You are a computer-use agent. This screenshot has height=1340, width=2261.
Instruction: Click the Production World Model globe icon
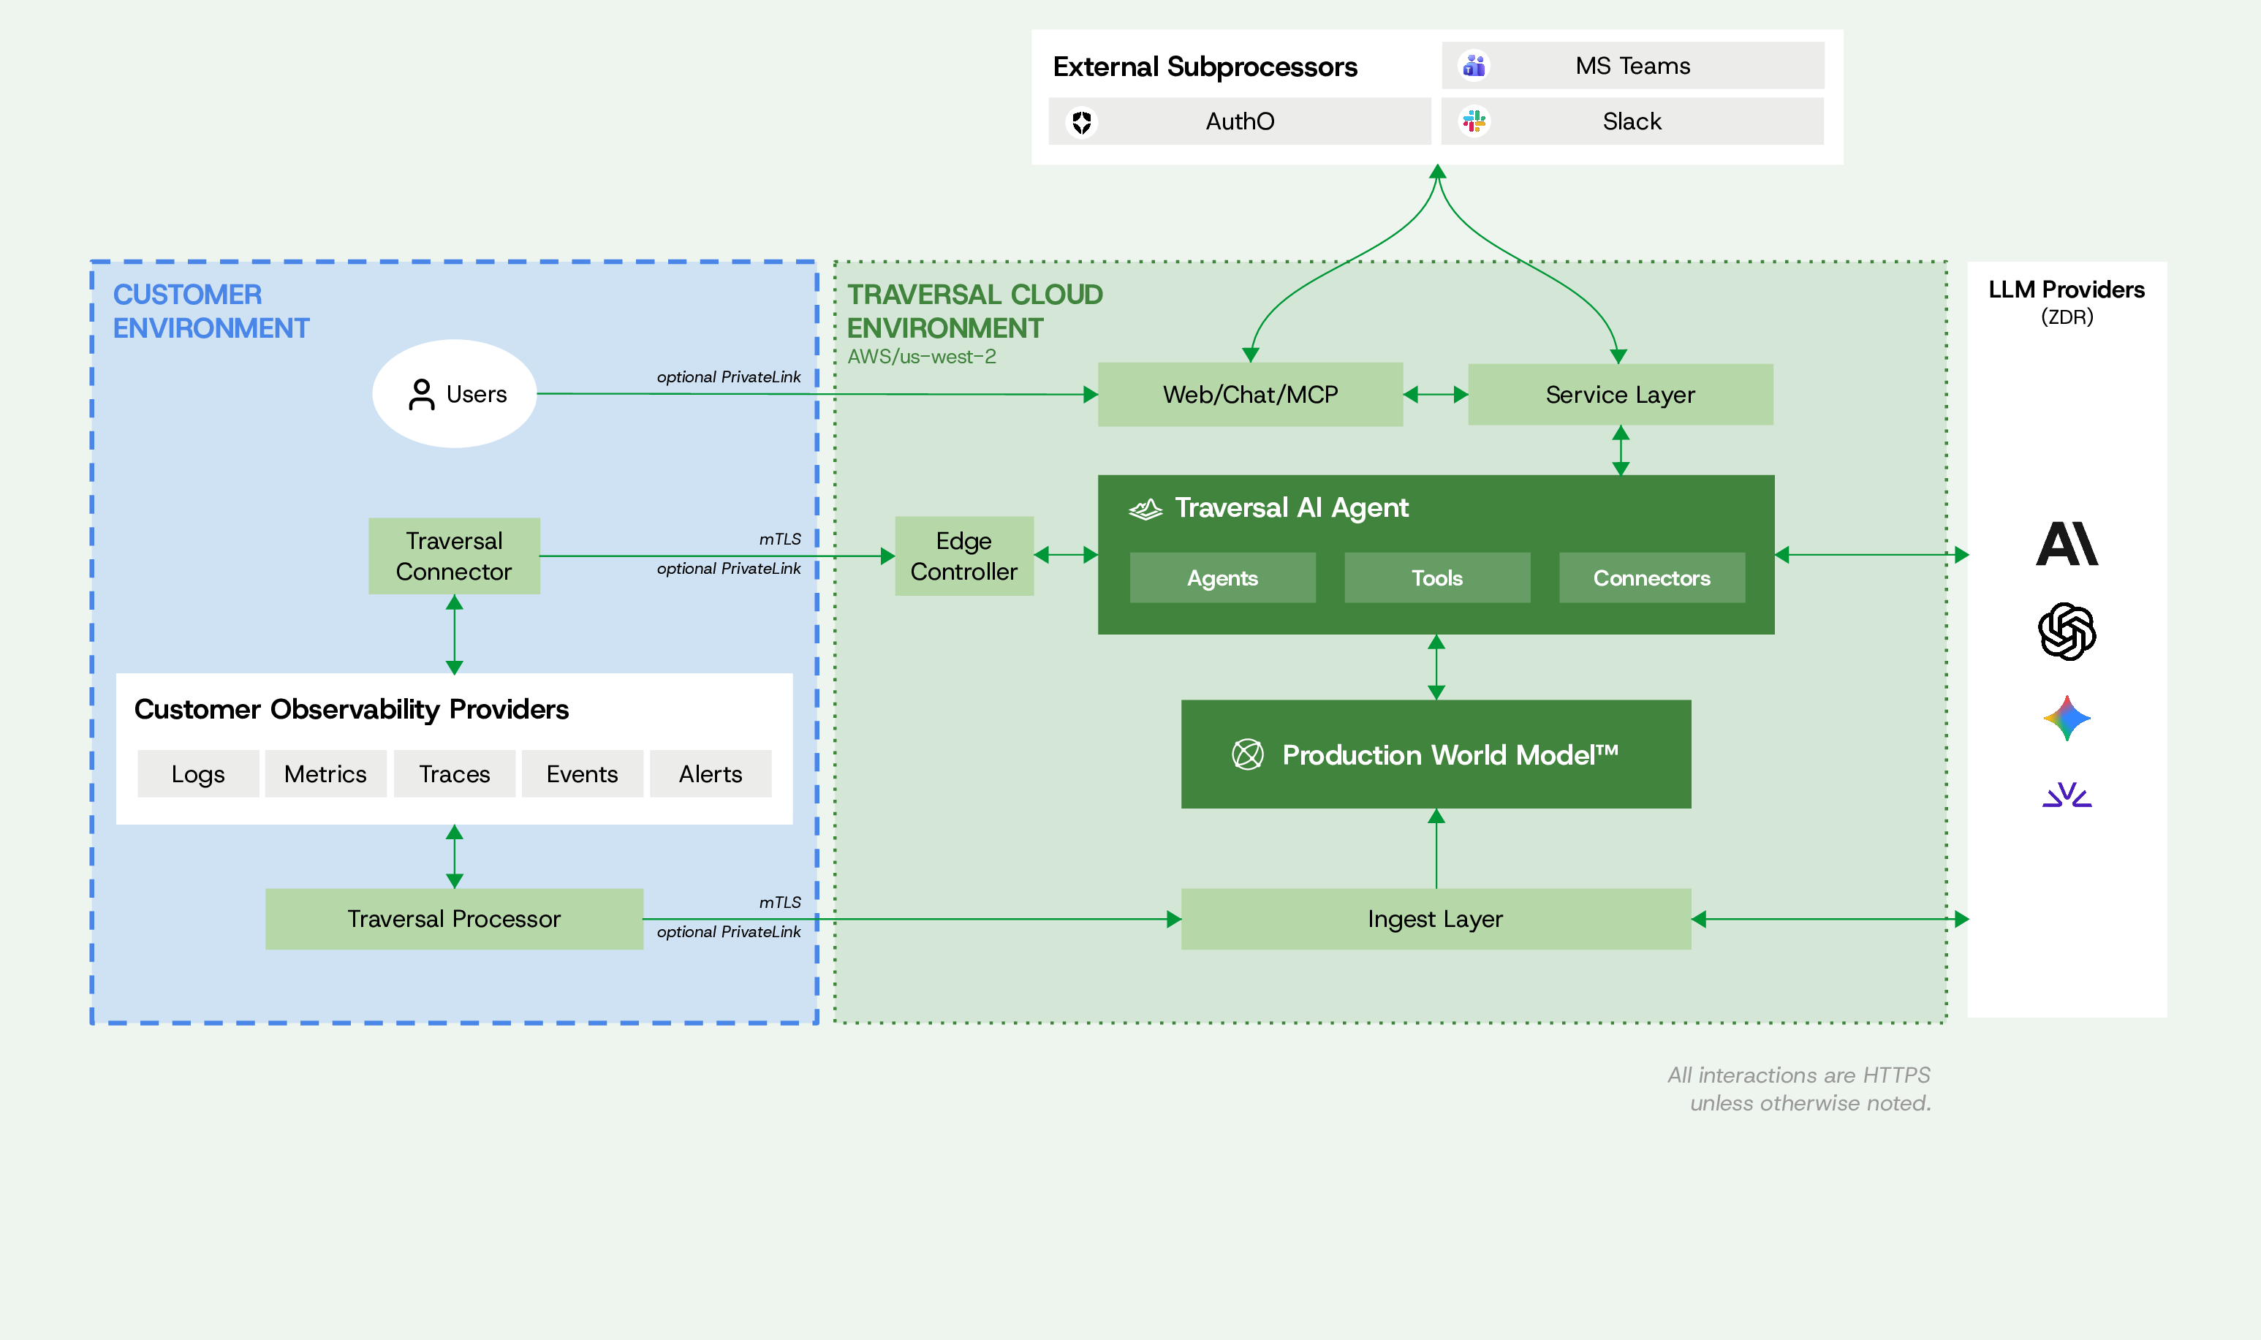(x=1248, y=754)
